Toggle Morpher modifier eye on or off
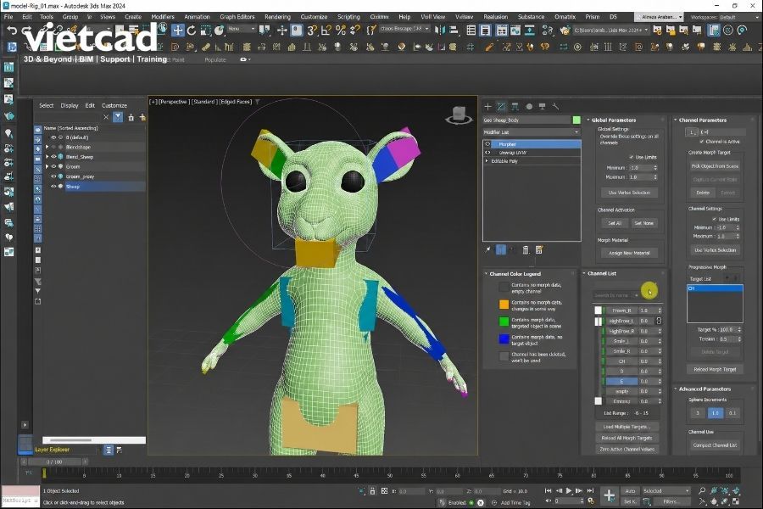Viewport: 763px width, 509px height. pyautogui.click(x=487, y=144)
